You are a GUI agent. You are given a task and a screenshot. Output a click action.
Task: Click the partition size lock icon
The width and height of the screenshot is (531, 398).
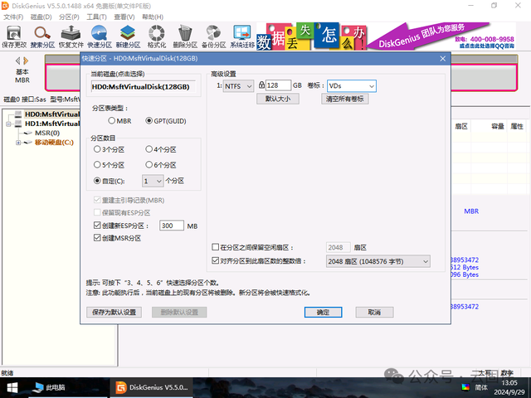point(261,85)
